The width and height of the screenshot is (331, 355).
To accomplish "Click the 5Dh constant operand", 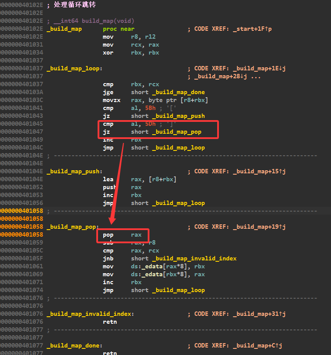I will coord(150,124).
